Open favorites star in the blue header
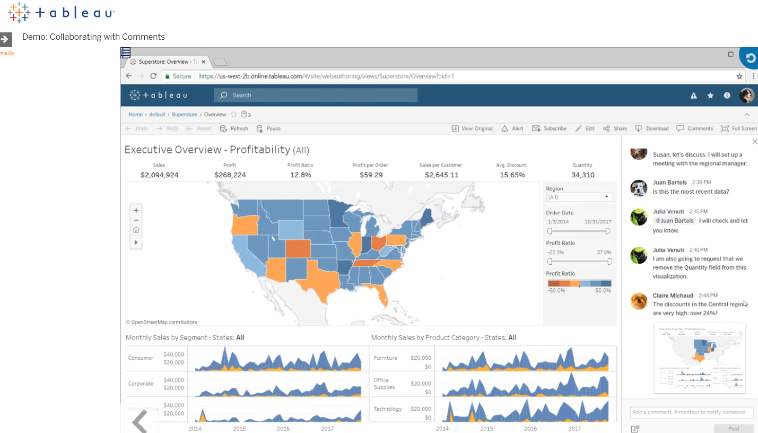 pos(710,96)
